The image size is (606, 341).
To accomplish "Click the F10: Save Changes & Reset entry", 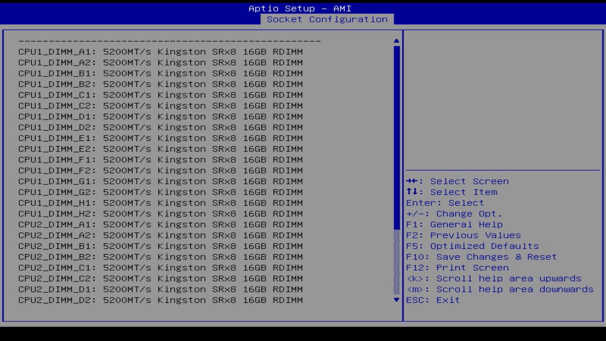I will coord(481,257).
